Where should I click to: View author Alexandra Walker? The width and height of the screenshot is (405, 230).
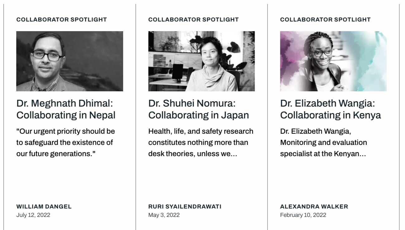click(314, 207)
